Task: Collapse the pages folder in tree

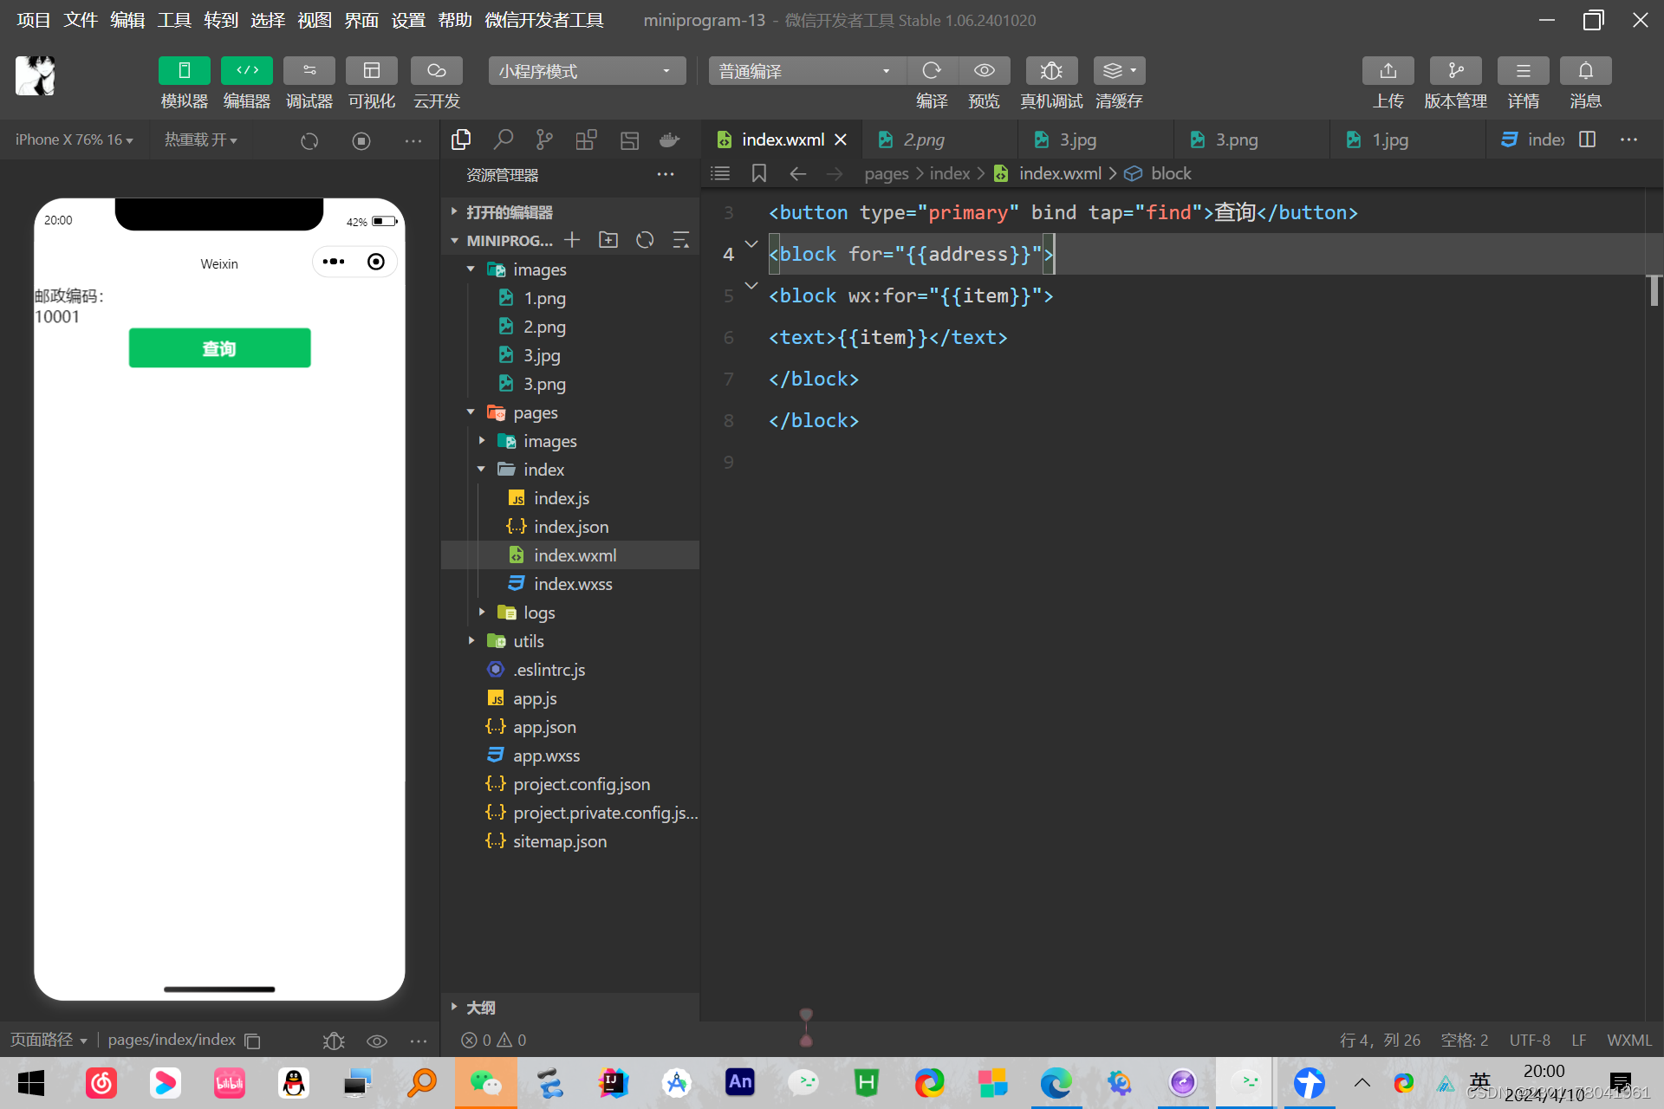Action: [471, 412]
